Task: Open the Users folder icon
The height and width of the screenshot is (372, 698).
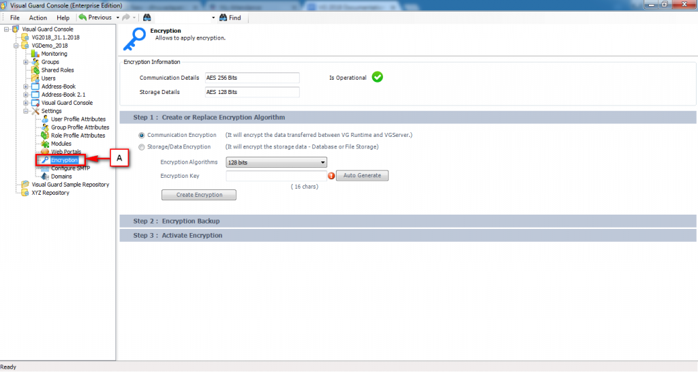Action: coord(35,78)
